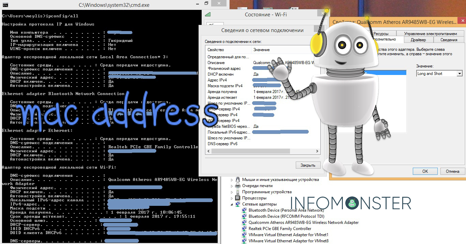Select VMware Virtual Ethernet Adapter for VMnet1

click(x=289, y=235)
